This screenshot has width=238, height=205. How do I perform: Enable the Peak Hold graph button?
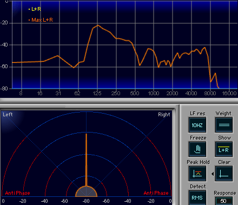click(197, 174)
